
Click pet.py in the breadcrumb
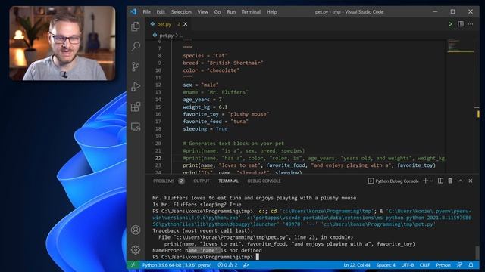pyautogui.click(x=166, y=36)
